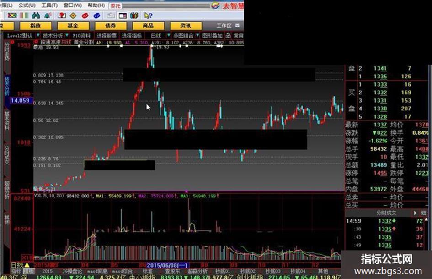Click the 最新 1337 price value

click(380, 125)
